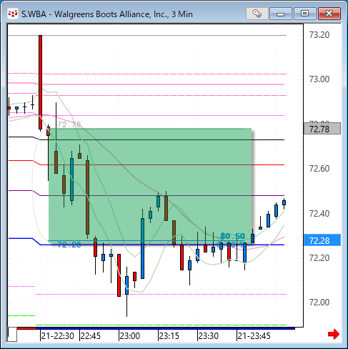Click the blue scrollbar below the chart
Viewport: 348px width, 349px height.
click(x=165, y=328)
